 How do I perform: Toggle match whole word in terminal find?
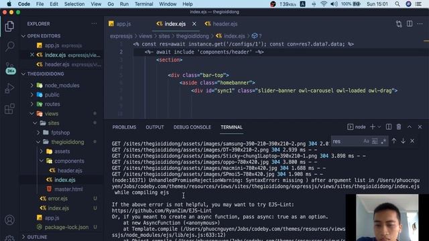pyautogui.click(x=375, y=141)
